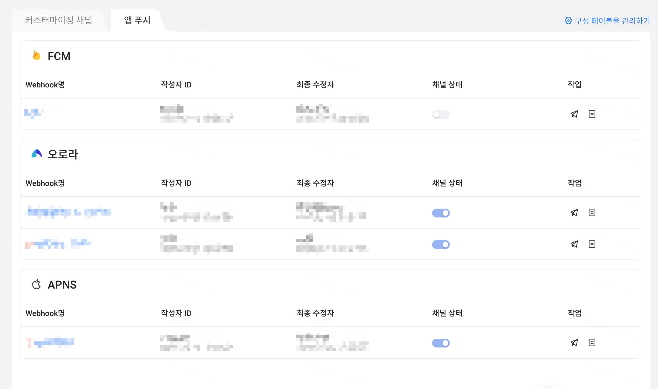The image size is (658, 389).
Task: Disable the second 오로라 channel status toggle
Action: pyautogui.click(x=441, y=245)
